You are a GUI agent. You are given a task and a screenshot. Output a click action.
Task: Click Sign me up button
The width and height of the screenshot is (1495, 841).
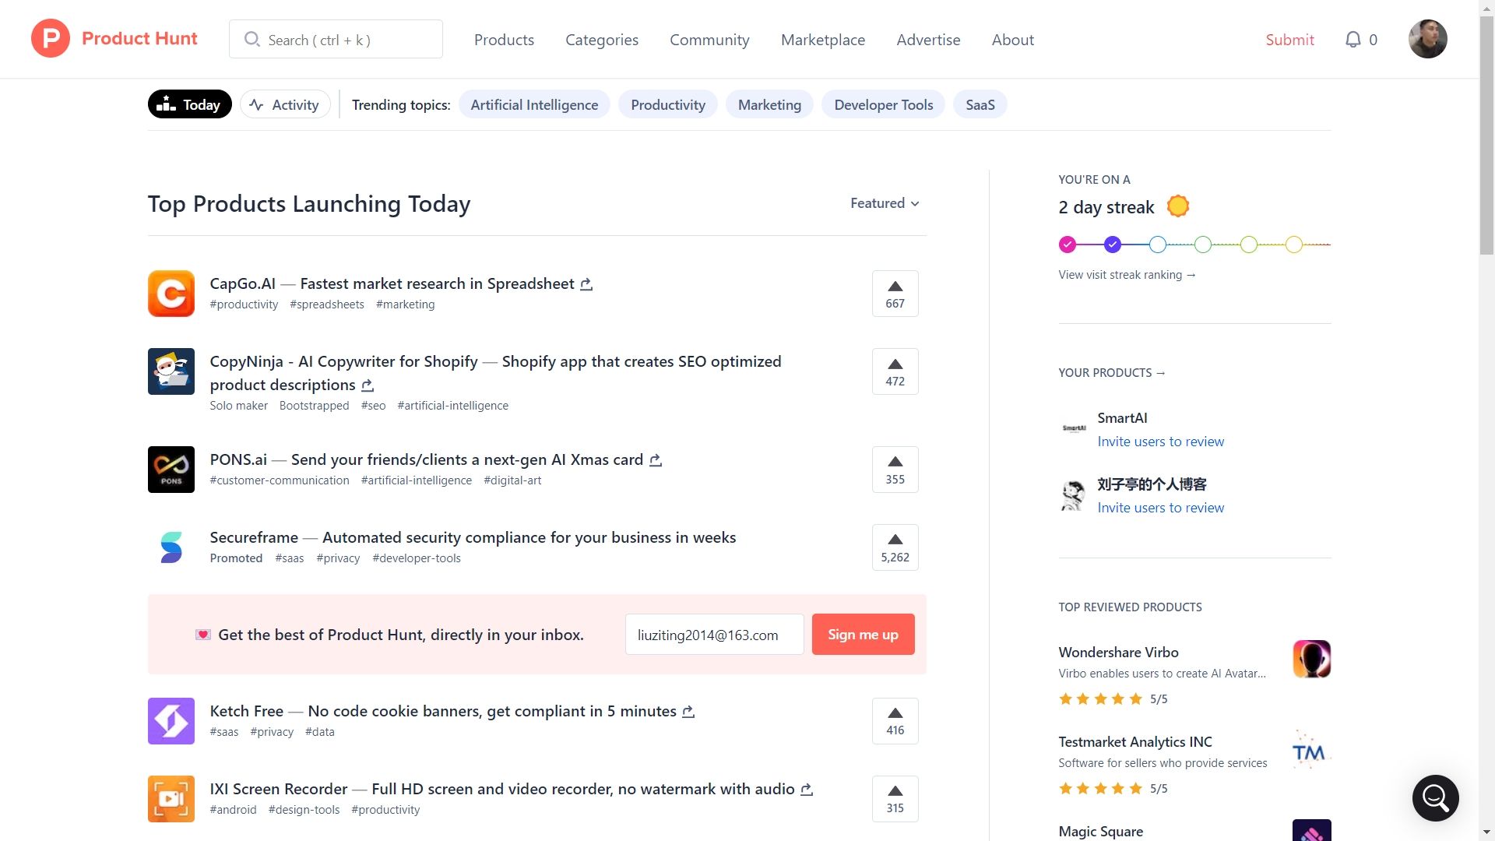coord(863,635)
